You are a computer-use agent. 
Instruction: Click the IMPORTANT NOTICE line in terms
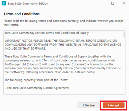point(61,41)
